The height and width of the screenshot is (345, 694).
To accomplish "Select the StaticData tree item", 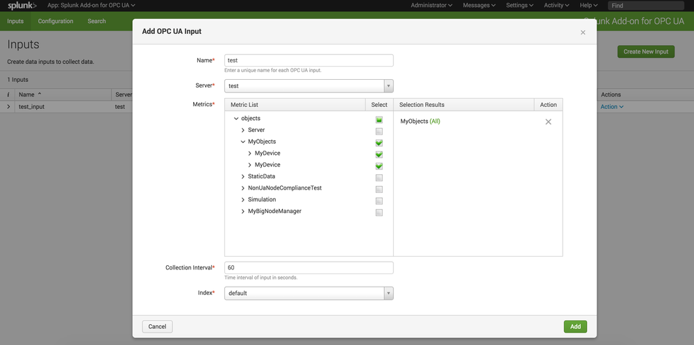I will 262,176.
